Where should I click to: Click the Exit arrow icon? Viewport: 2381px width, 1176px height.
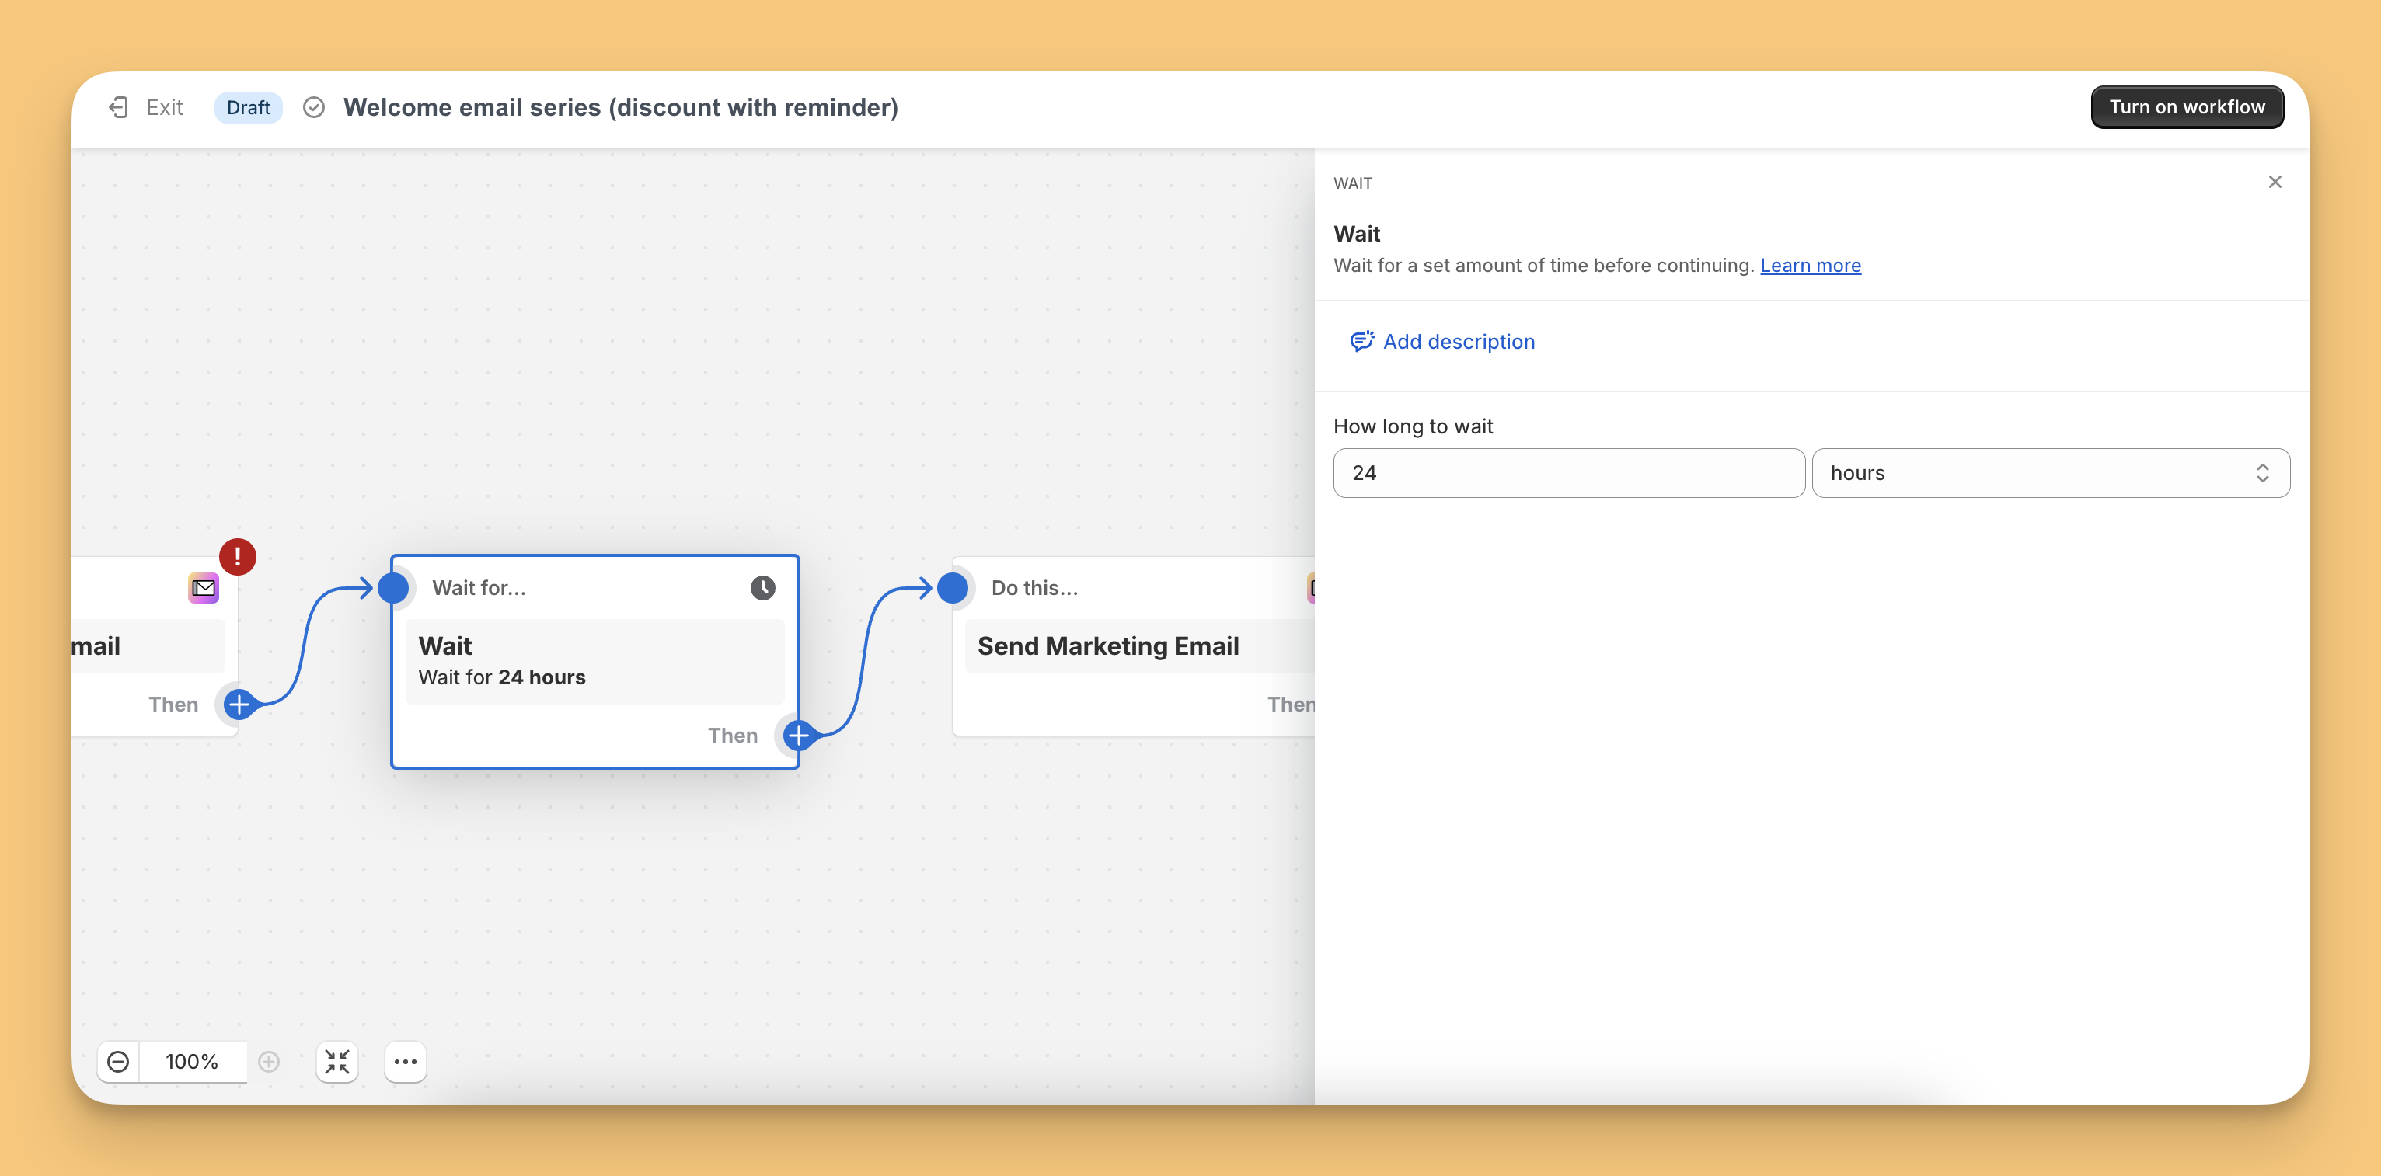(x=118, y=107)
